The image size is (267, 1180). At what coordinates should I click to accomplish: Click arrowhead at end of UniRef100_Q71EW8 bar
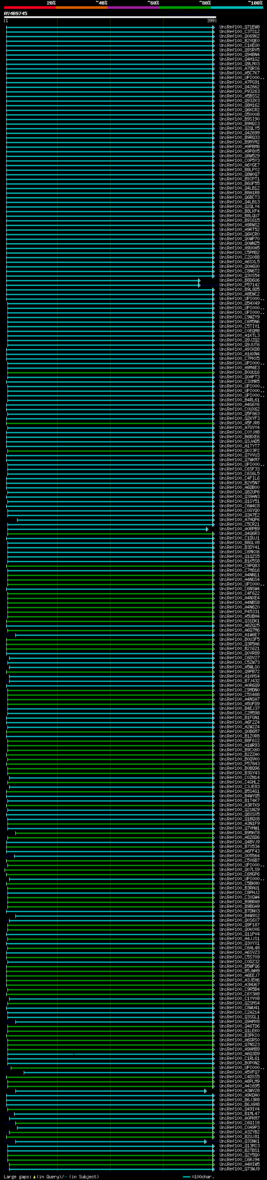pos(214,27)
